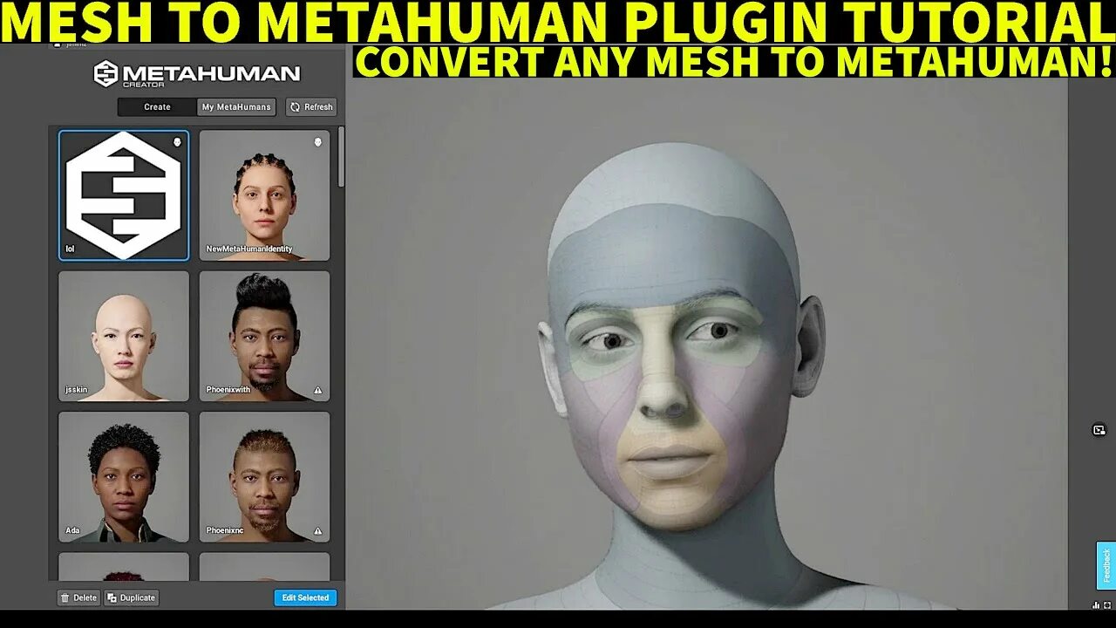Viewport: 1116px width, 628px height.
Task: Open the stats bar chart icon
Action: 1096,605
